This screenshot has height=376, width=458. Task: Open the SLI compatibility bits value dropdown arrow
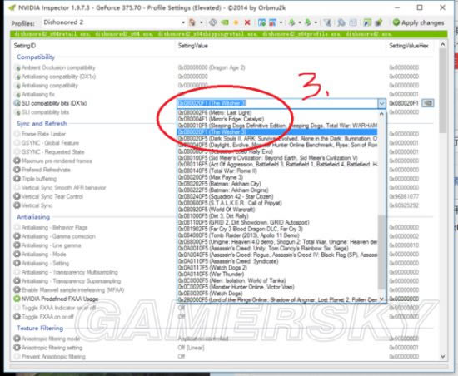(x=381, y=103)
